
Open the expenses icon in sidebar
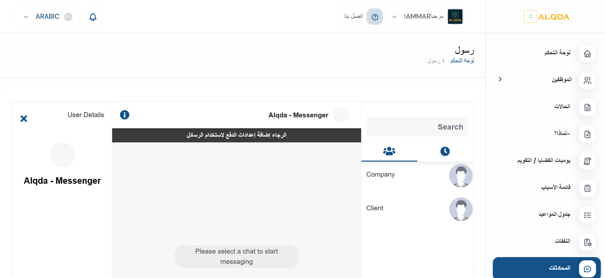tap(587, 242)
